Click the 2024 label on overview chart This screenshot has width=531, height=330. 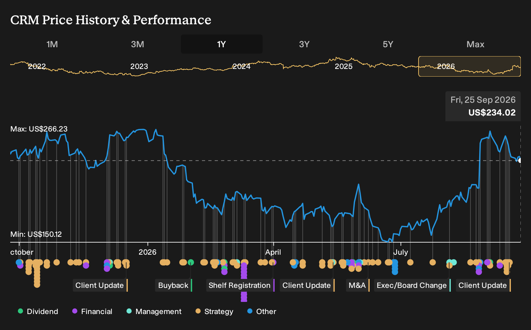pyautogui.click(x=242, y=66)
